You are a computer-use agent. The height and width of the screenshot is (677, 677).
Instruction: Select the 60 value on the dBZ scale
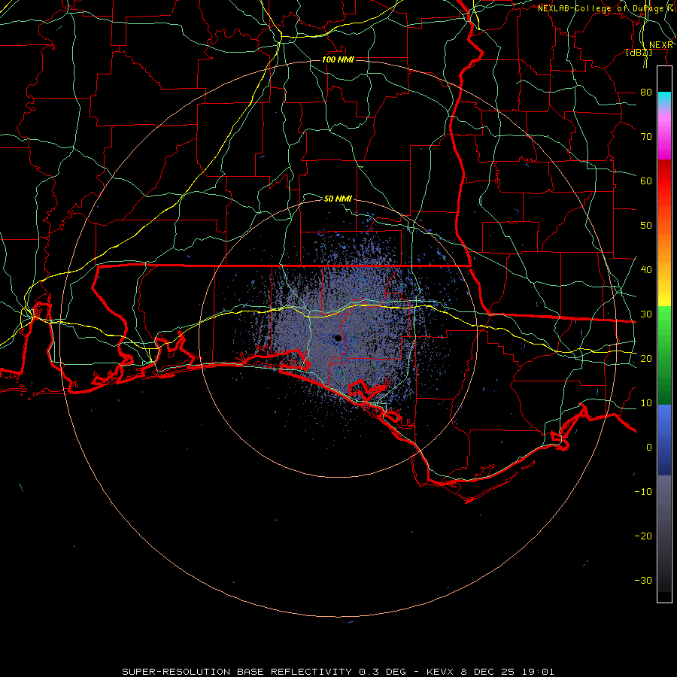click(x=646, y=181)
